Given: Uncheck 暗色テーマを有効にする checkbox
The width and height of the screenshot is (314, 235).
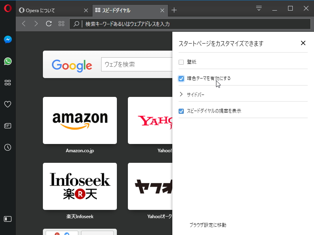Looking at the screenshot, I should tap(181, 78).
